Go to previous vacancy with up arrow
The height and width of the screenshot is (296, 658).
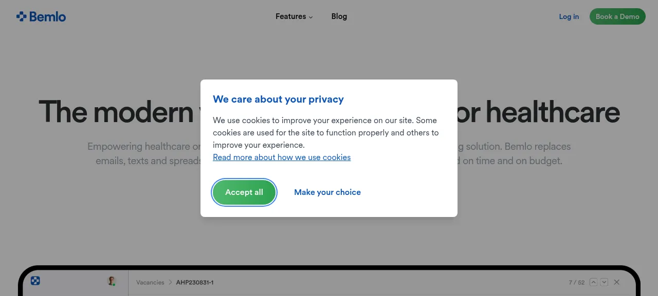[x=594, y=282]
